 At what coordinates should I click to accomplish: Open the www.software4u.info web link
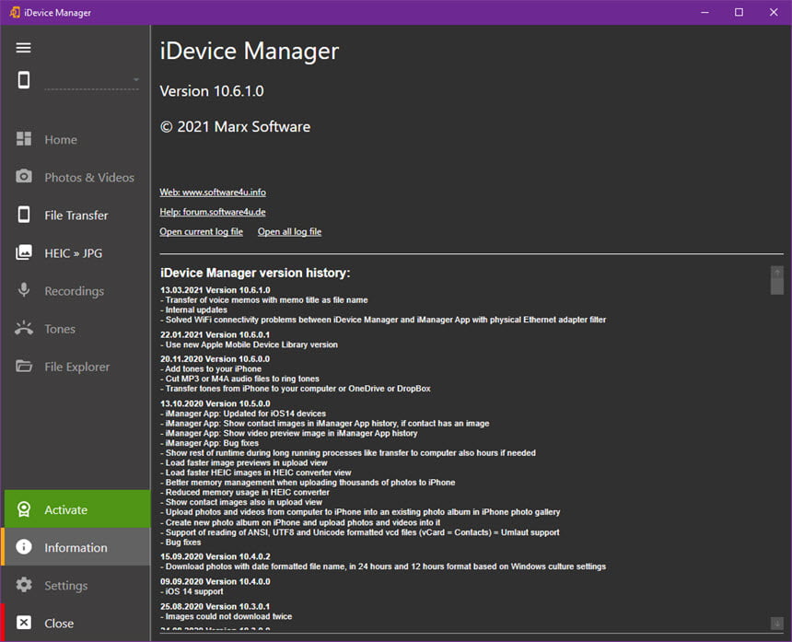tap(213, 193)
